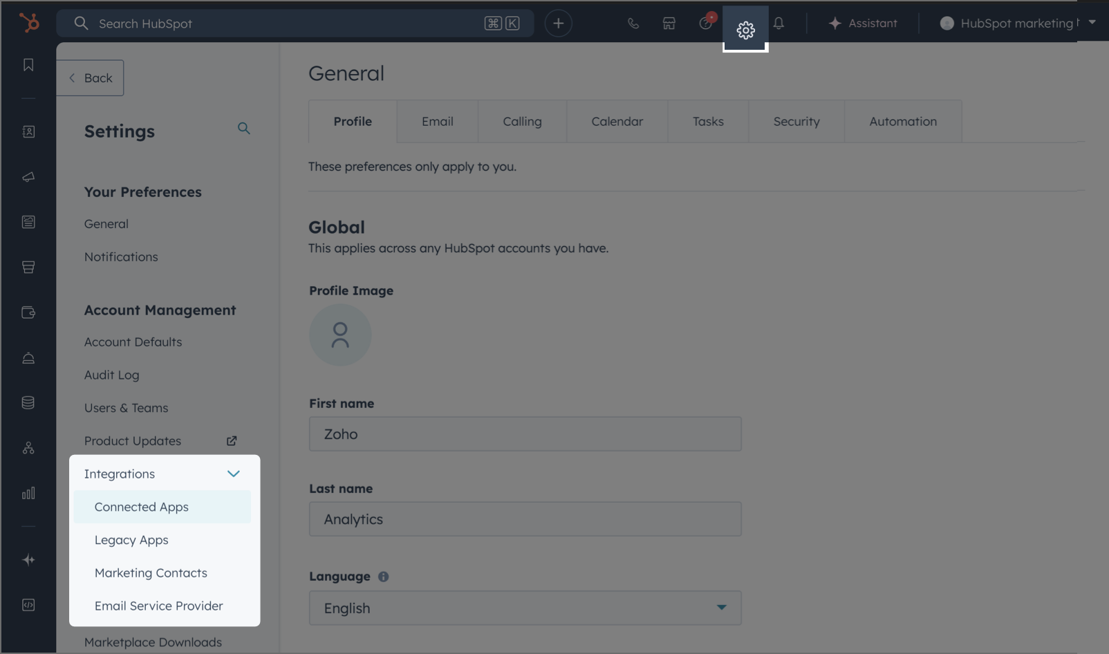This screenshot has height=654, width=1109.
Task: Switch to the Calling tab
Action: tap(523, 122)
